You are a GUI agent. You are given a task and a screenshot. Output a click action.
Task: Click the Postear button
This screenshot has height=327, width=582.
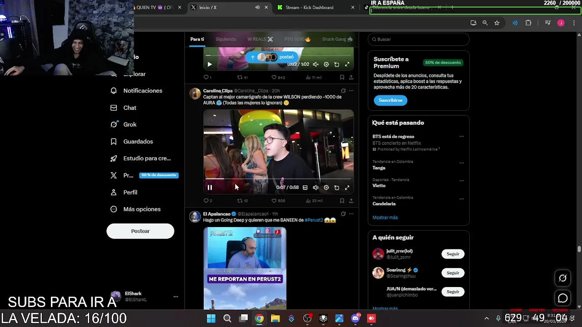(x=140, y=231)
